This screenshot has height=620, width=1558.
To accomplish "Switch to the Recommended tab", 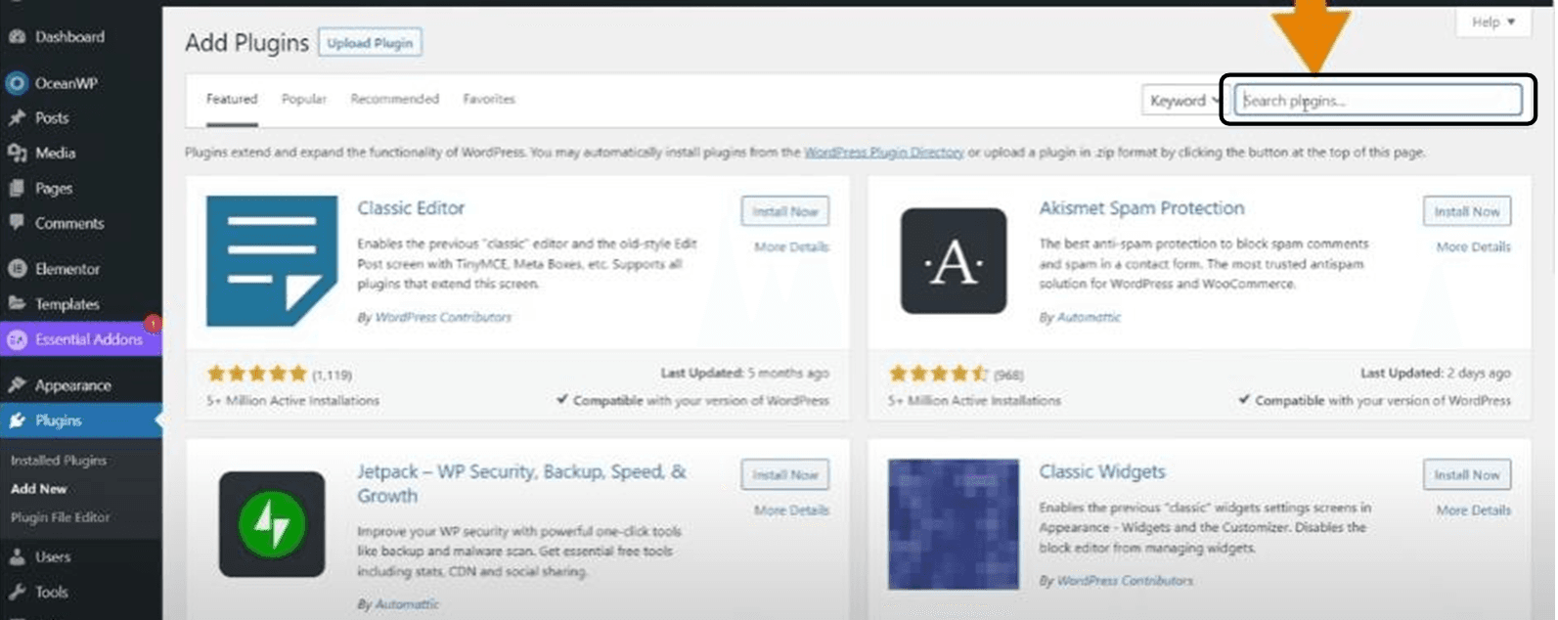I will 394,99.
